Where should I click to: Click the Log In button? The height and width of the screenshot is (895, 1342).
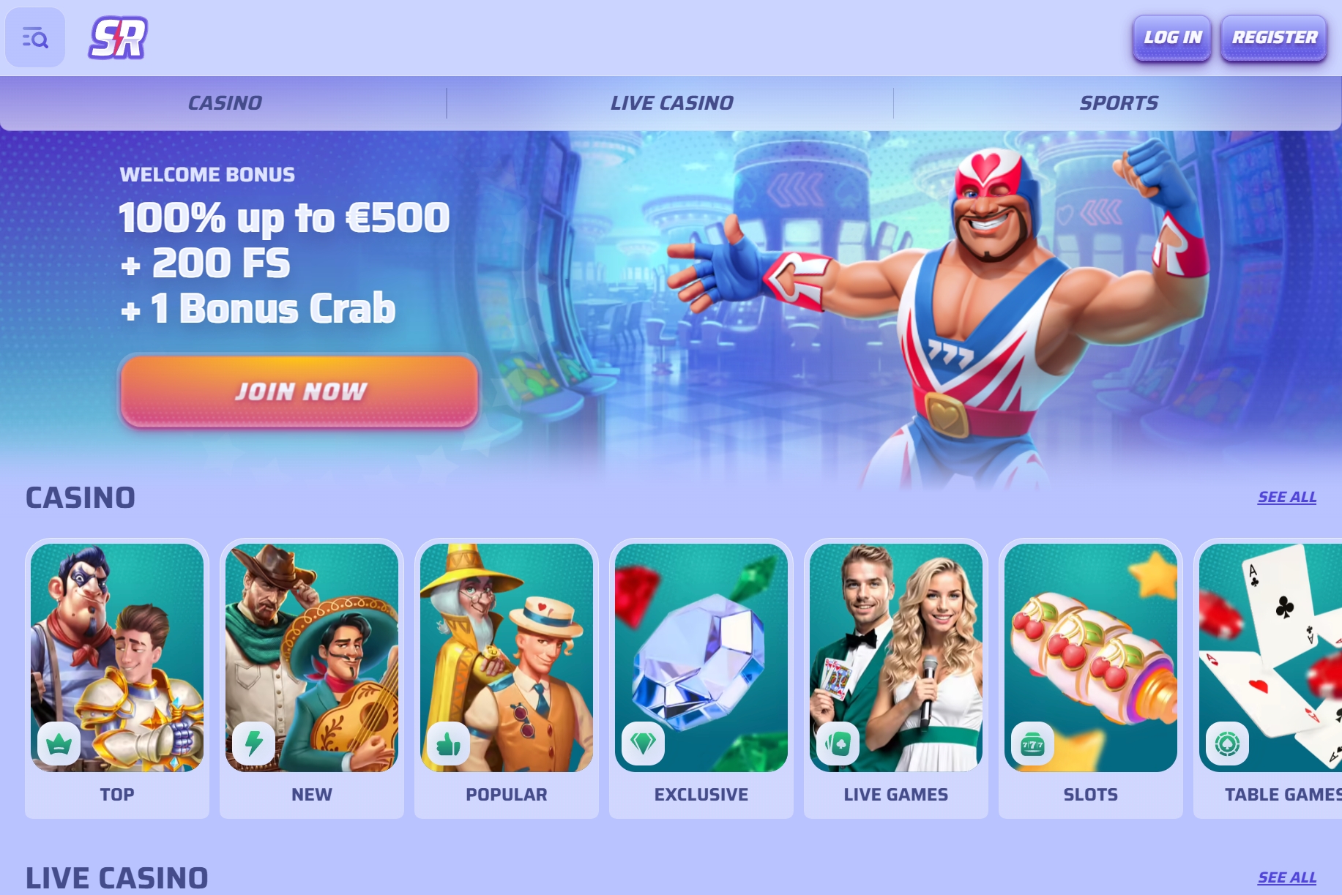(x=1172, y=37)
